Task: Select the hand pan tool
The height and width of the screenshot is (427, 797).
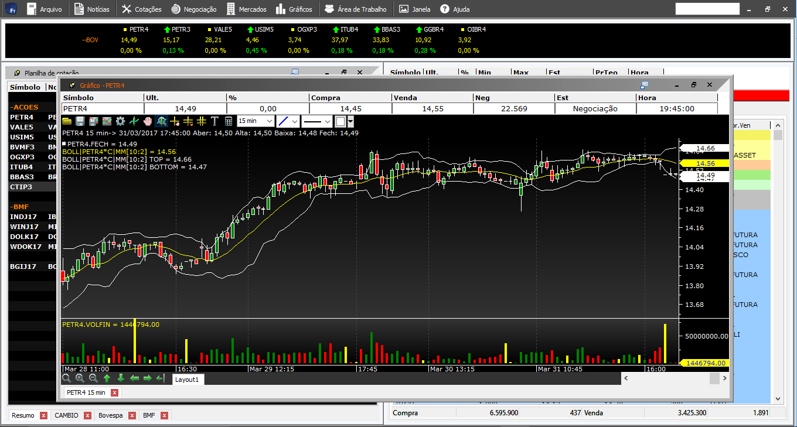Action: pyautogui.click(x=148, y=121)
